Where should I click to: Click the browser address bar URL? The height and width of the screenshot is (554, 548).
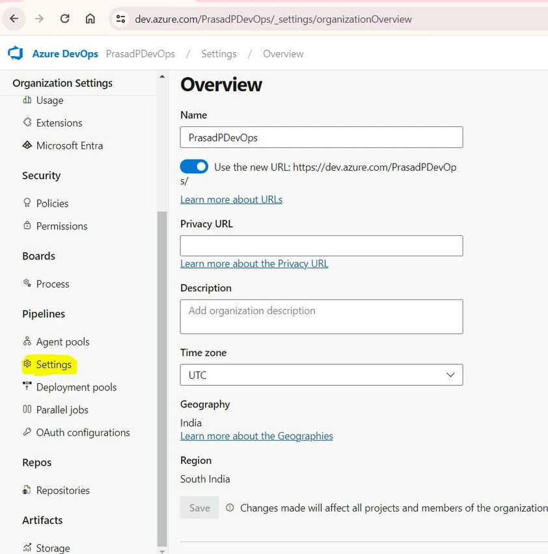(x=273, y=19)
